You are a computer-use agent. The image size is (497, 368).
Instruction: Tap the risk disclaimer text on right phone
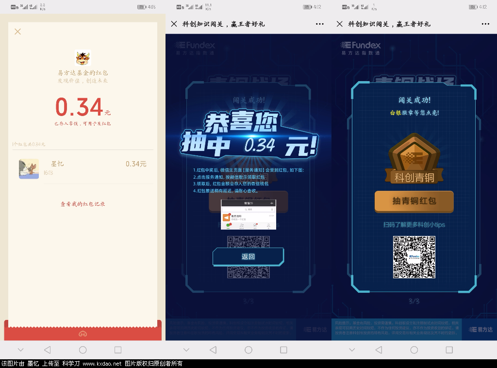(397, 328)
